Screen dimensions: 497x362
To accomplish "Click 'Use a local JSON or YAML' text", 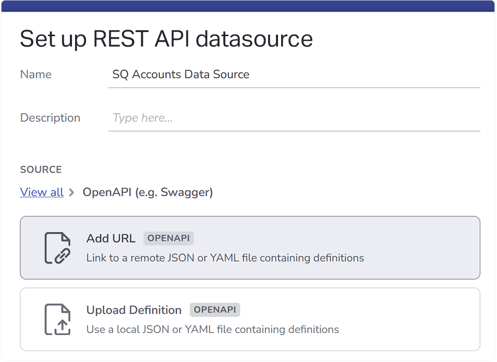I will 151,330.
